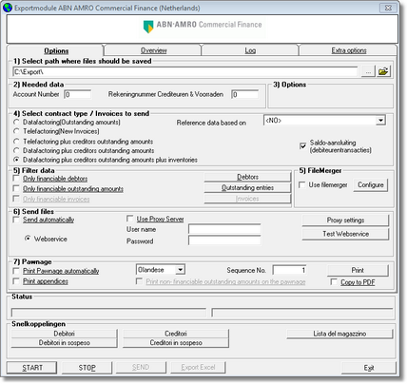This screenshot has height=384, width=407.
Task: Toggle the Saldo-aansluiting checkbox
Action: 303,146
